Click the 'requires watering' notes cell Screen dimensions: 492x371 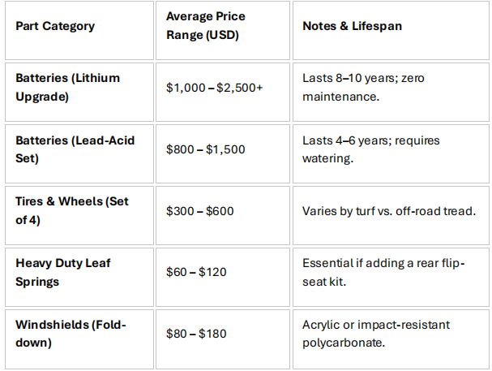(x=391, y=153)
